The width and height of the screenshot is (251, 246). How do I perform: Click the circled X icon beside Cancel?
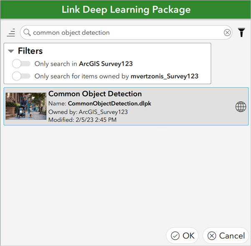coord(212,236)
